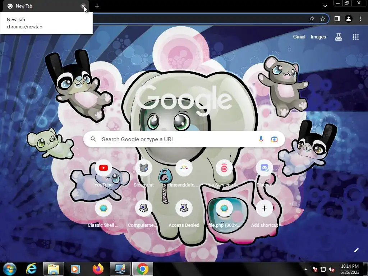Start voice search with microphone icon
Image resolution: width=368 pixels, height=276 pixels.
(x=261, y=139)
